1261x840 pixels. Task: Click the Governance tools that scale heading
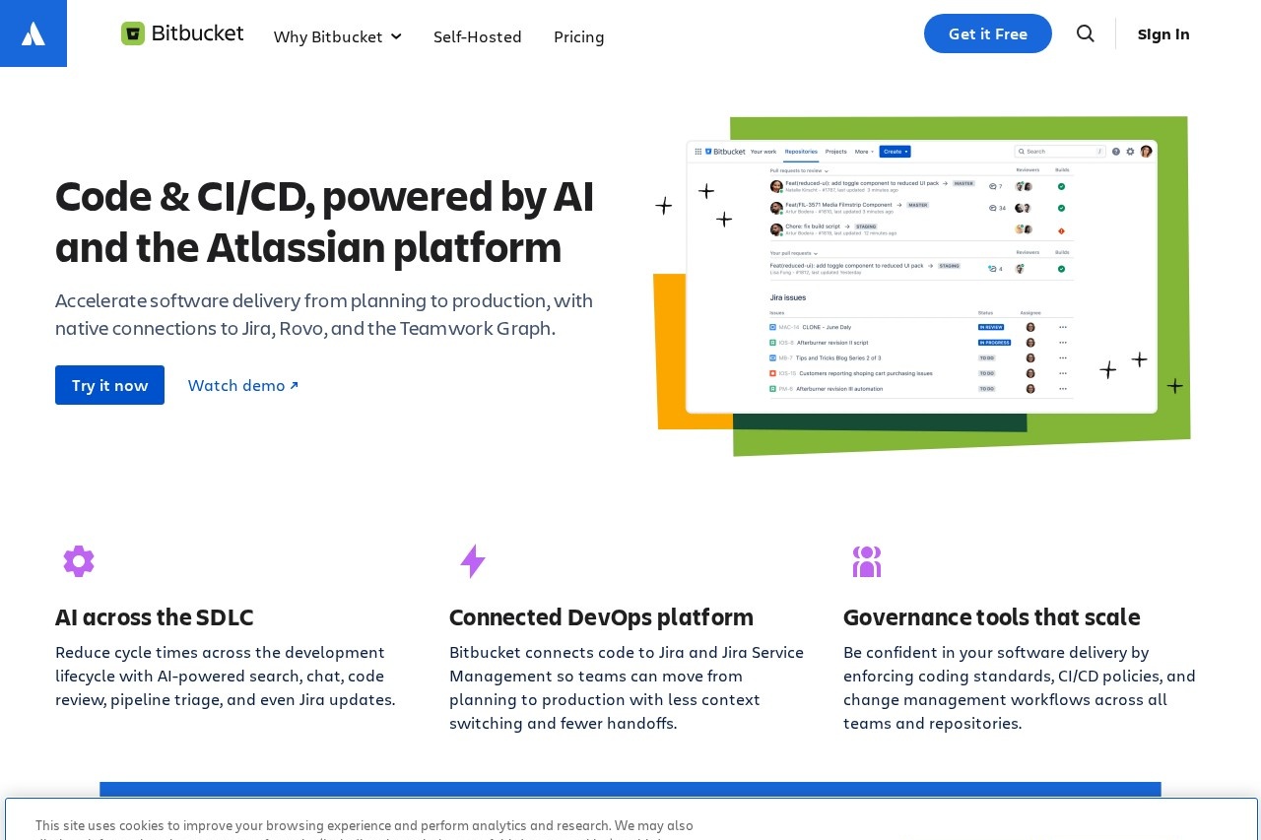tap(991, 617)
